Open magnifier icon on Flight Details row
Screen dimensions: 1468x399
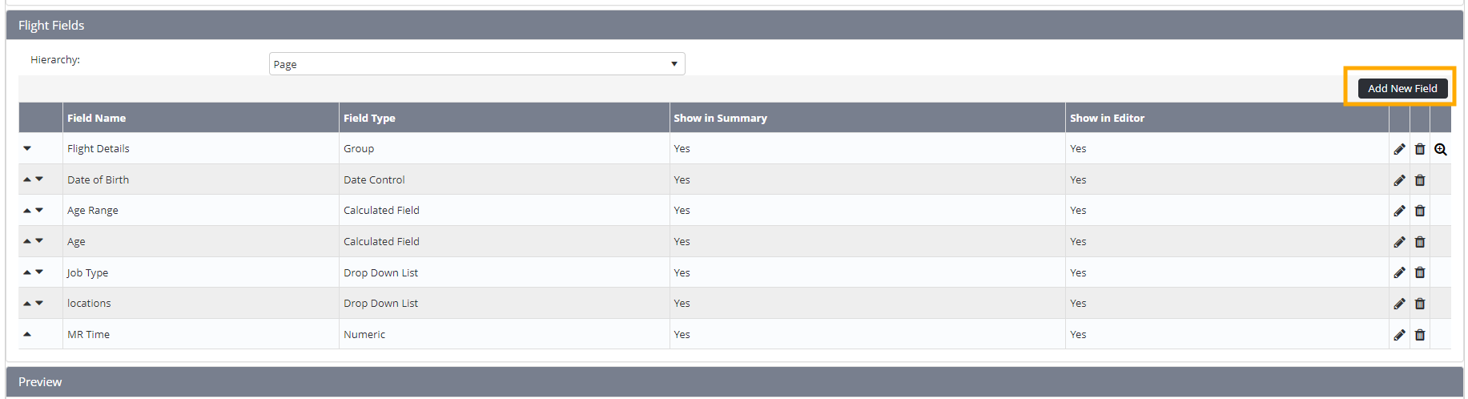point(1441,149)
